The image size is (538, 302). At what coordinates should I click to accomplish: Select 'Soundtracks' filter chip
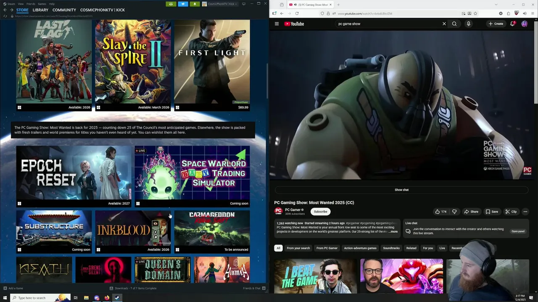click(x=391, y=248)
